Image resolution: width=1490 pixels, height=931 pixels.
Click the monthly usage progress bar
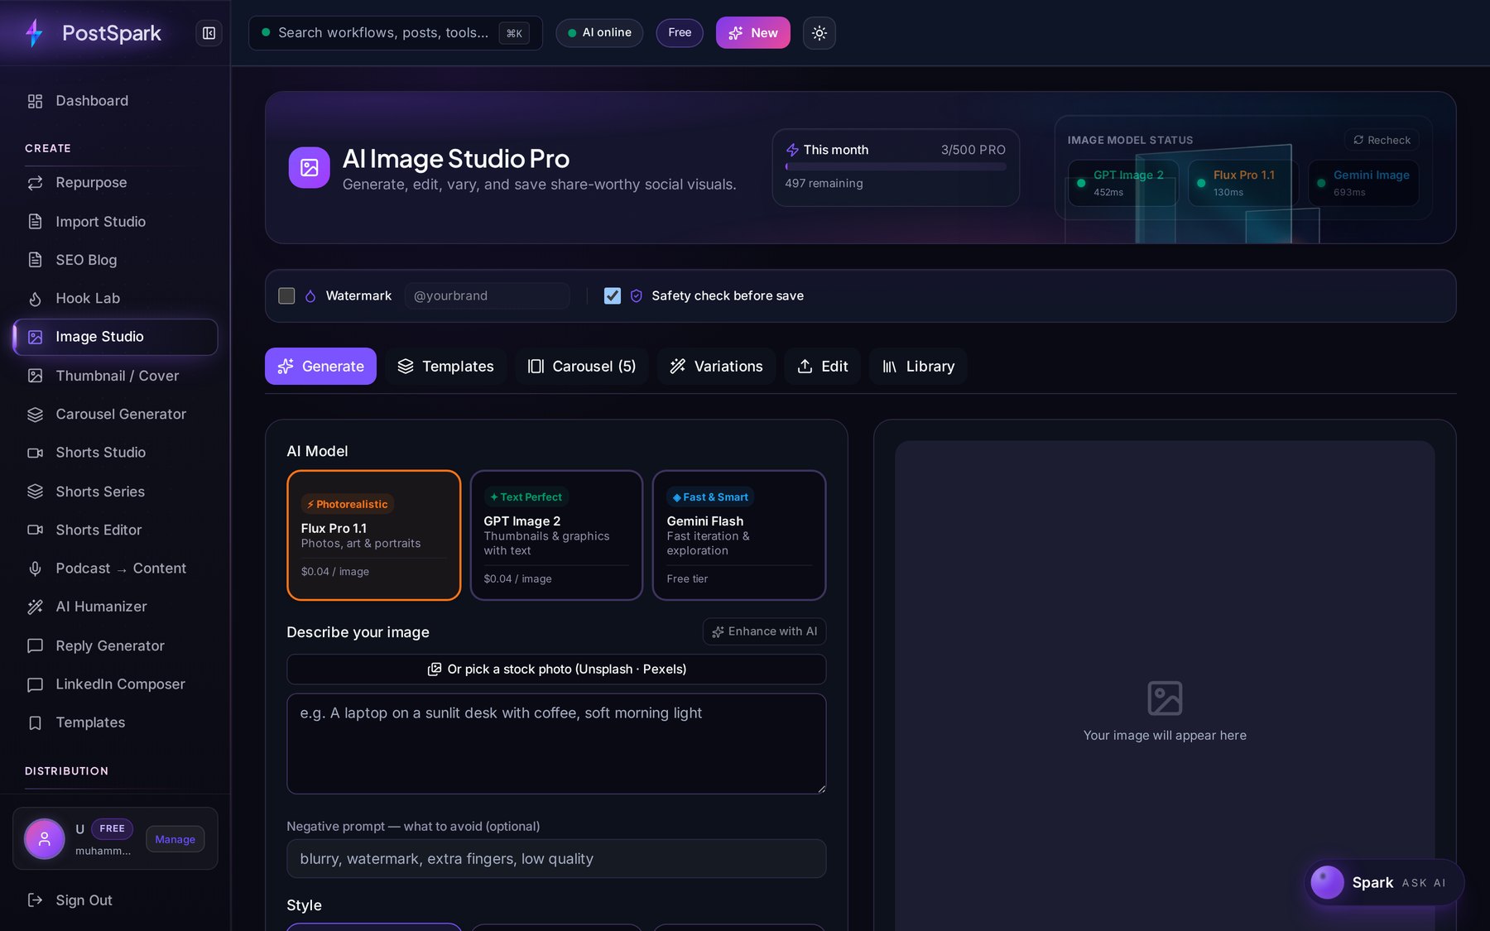click(896, 167)
